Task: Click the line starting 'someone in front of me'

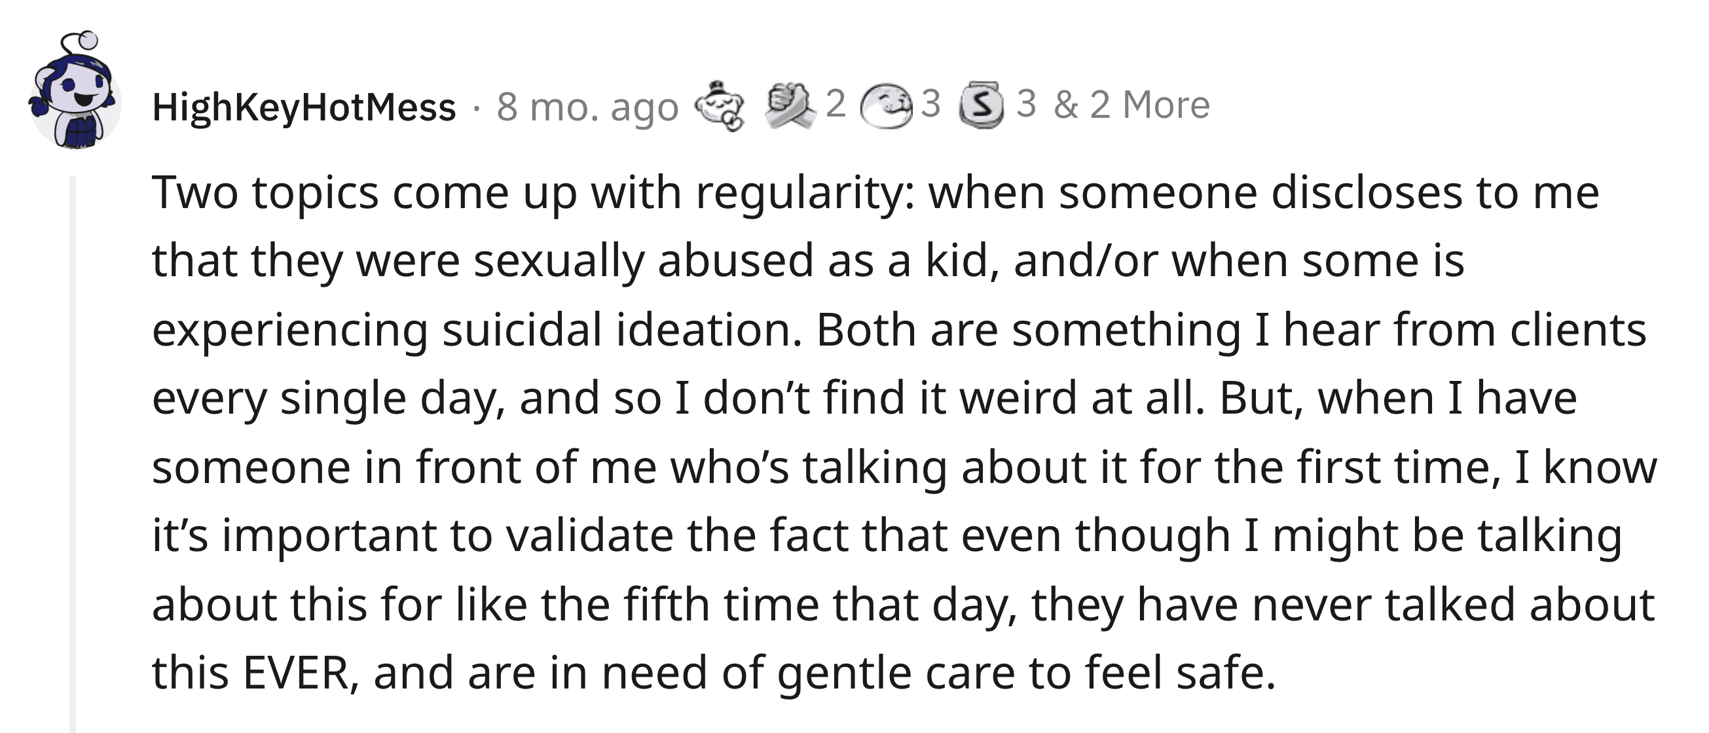Action: [905, 469]
